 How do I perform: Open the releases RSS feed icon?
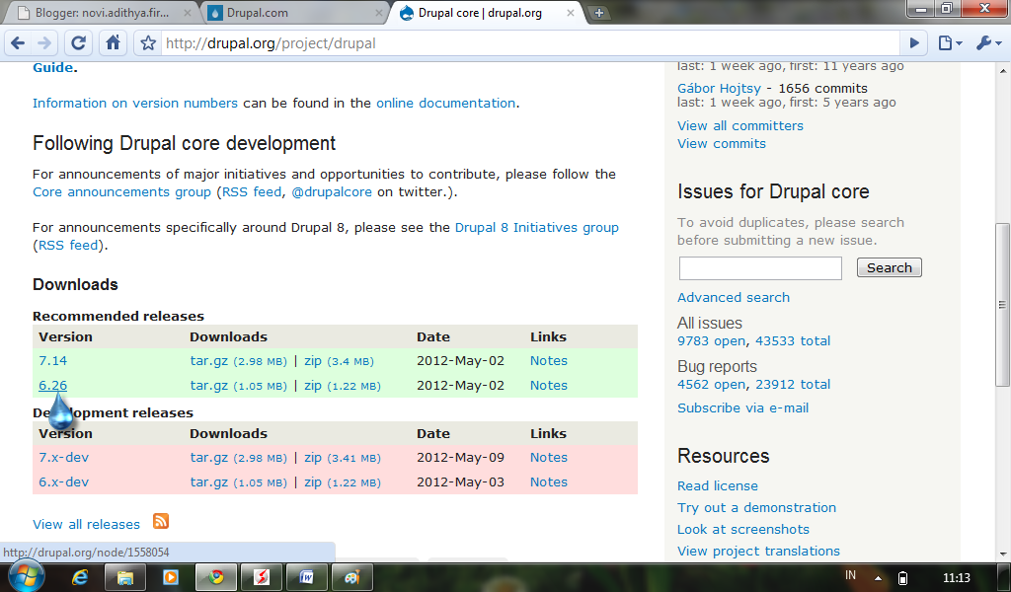(x=161, y=521)
